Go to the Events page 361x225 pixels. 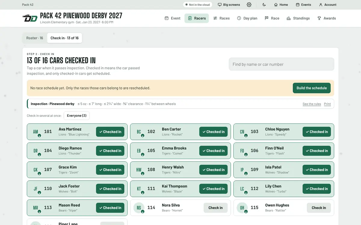[x=304, y=5]
